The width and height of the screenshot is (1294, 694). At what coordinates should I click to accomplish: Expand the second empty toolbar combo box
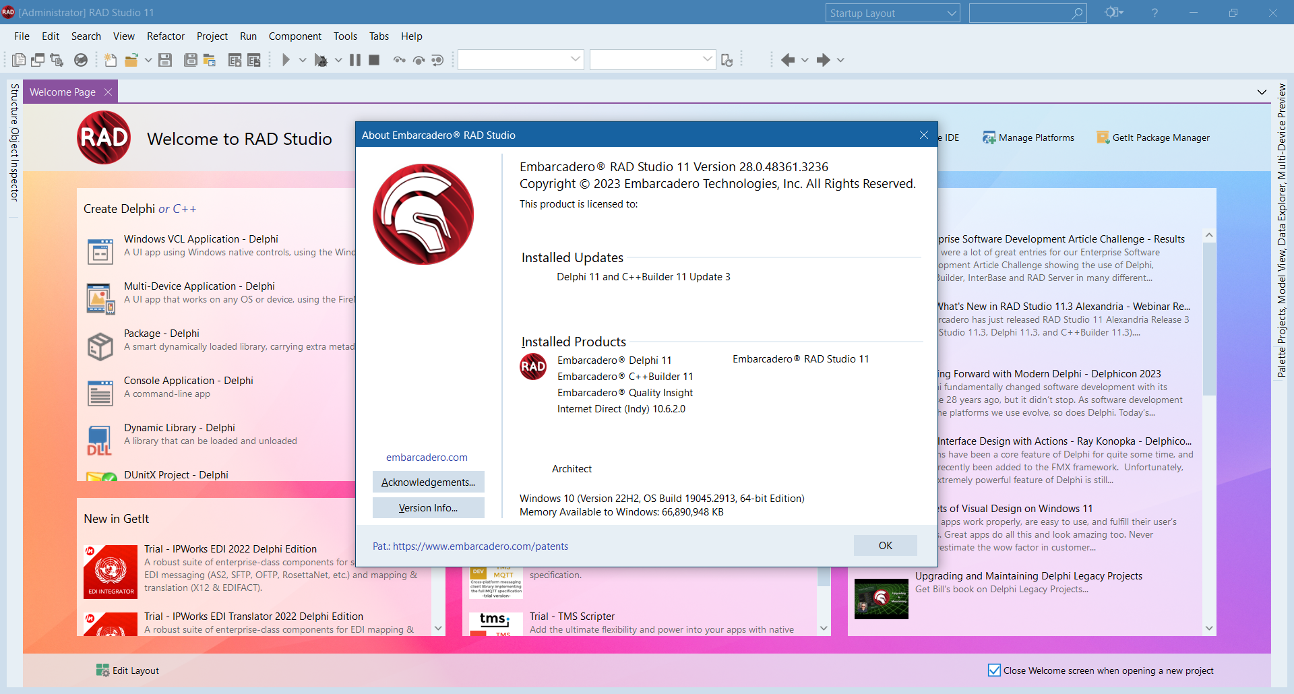[707, 59]
